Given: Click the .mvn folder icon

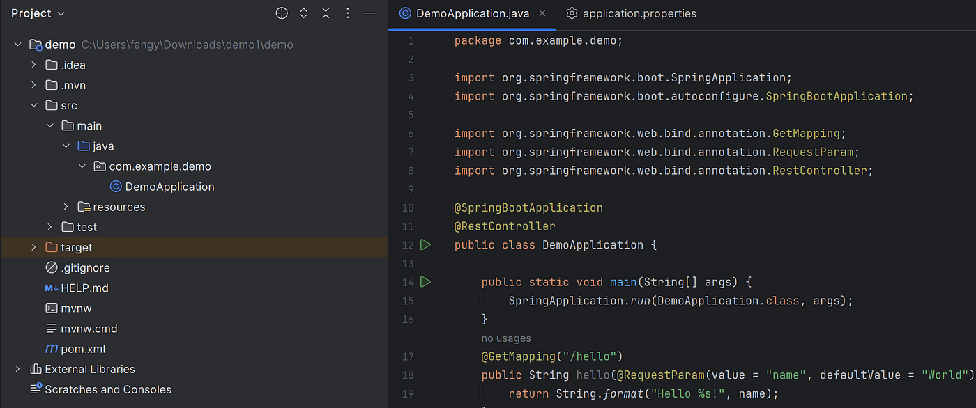Looking at the screenshot, I should point(51,85).
